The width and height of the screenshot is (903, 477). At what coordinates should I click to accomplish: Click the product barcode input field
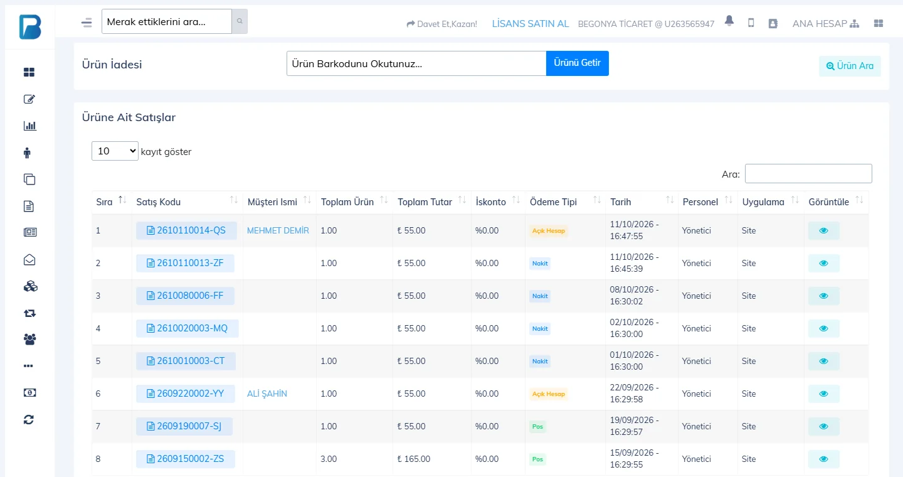(x=416, y=63)
